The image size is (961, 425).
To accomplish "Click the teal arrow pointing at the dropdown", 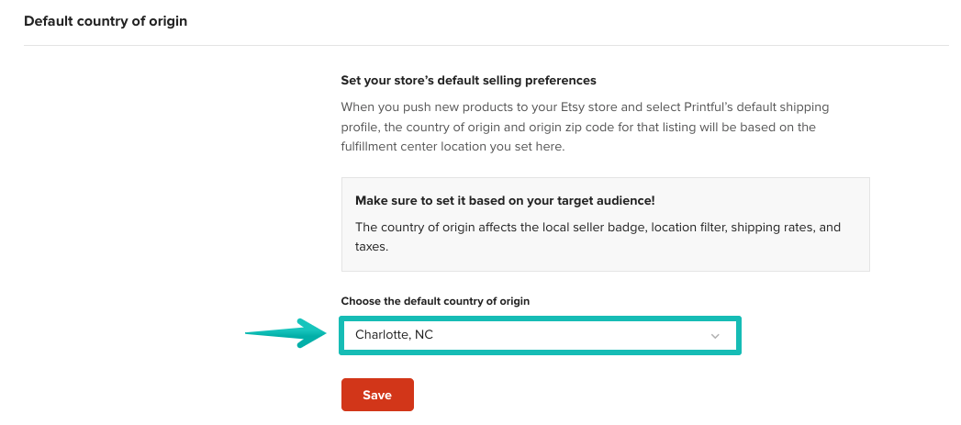I will tap(284, 334).
